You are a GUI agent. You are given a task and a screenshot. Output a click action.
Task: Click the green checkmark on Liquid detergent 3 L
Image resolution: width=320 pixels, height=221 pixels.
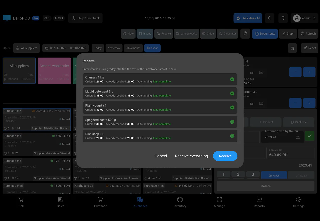point(232,93)
